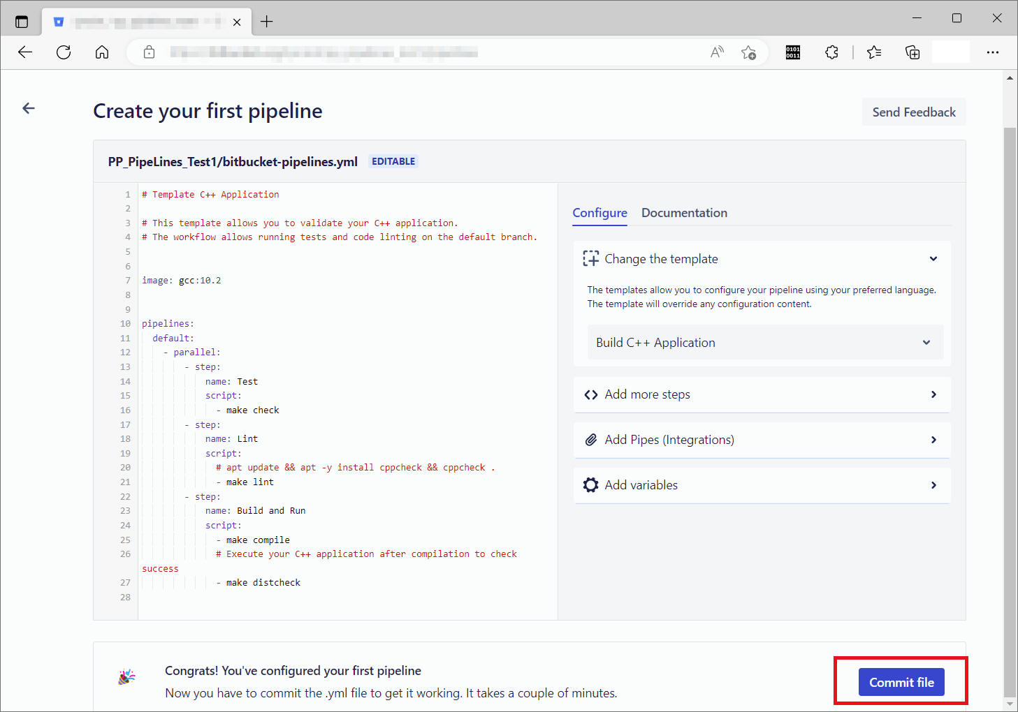The width and height of the screenshot is (1018, 712).
Task: Click the Read aloud icon
Action: click(x=717, y=52)
